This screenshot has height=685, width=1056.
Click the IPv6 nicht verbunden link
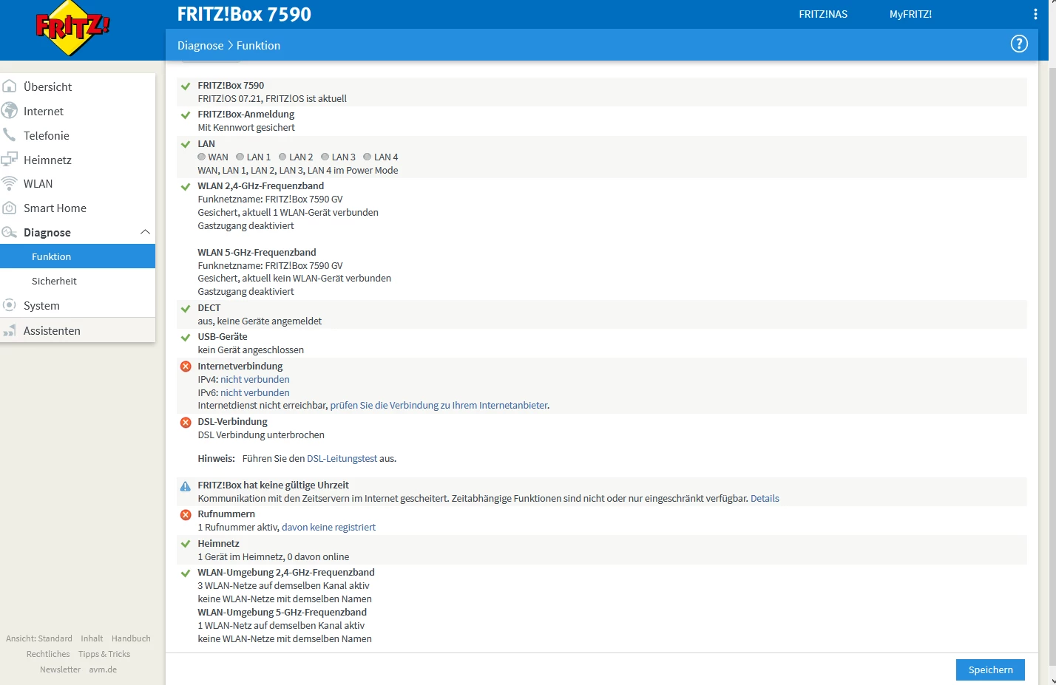[255, 392]
